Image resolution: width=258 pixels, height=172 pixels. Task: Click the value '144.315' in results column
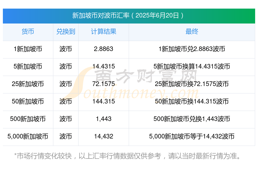click(103, 101)
